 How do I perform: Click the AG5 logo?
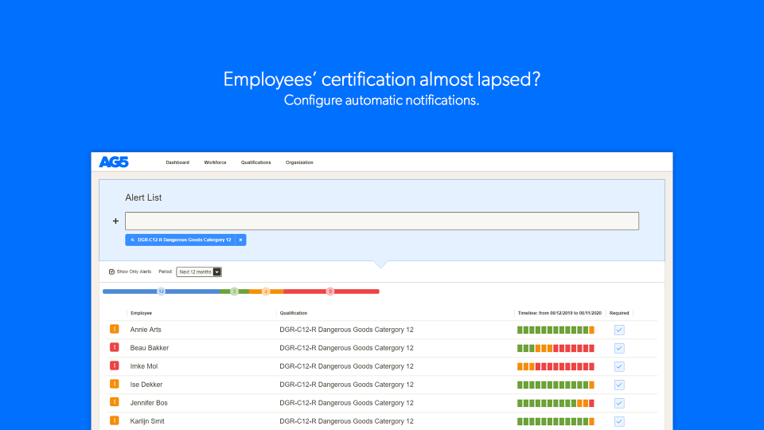coord(114,162)
